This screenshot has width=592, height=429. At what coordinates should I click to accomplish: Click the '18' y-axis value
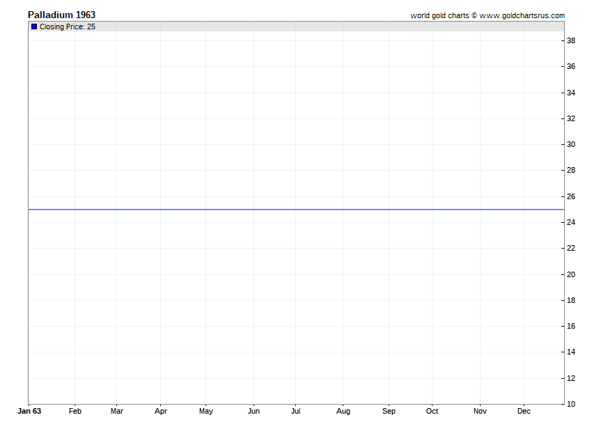tap(571, 300)
